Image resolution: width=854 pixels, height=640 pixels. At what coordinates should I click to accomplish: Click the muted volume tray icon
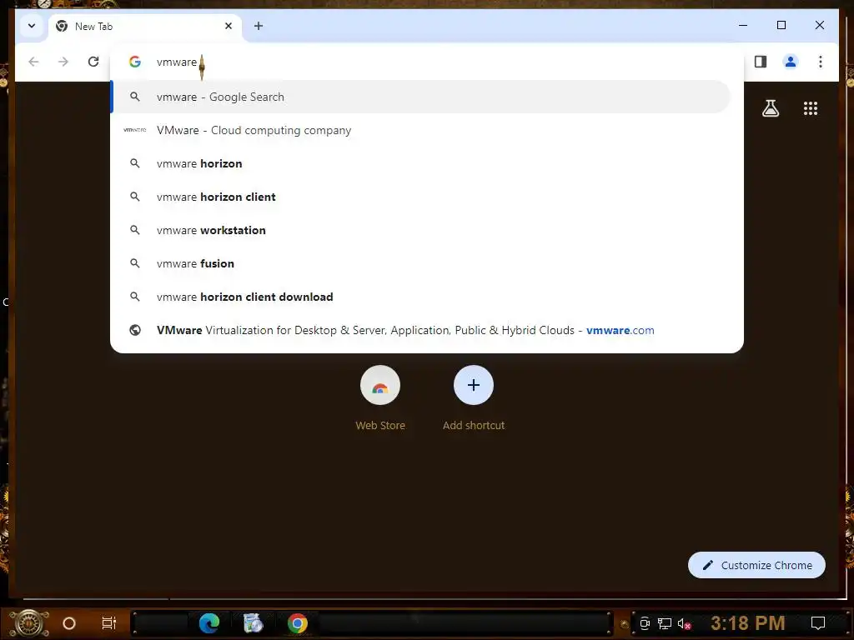click(684, 623)
